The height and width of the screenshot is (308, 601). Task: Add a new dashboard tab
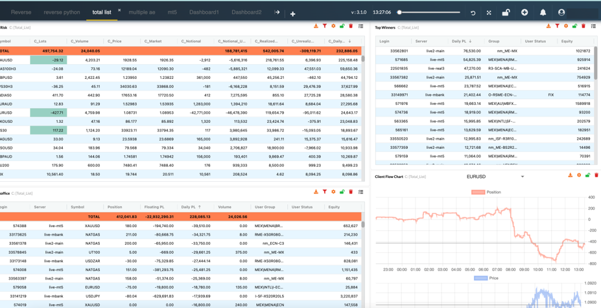click(x=292, y=13)
